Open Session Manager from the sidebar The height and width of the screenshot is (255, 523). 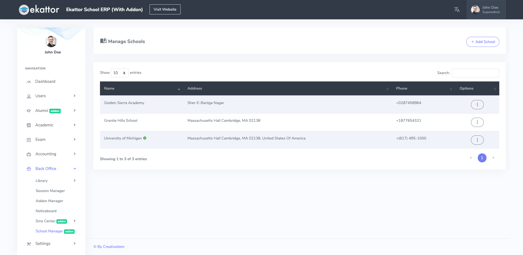tap(50, 191)
